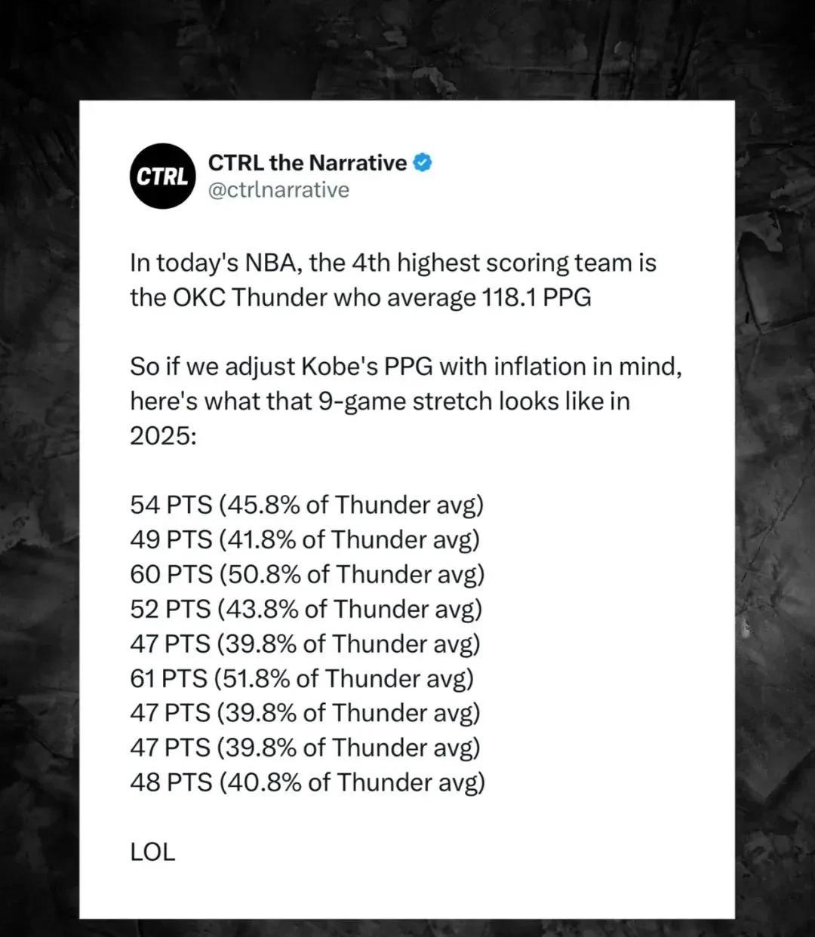The width and height of the screenshot is (815, 937).
Task: Click the blue verified badge
Action: click(423, 162)
